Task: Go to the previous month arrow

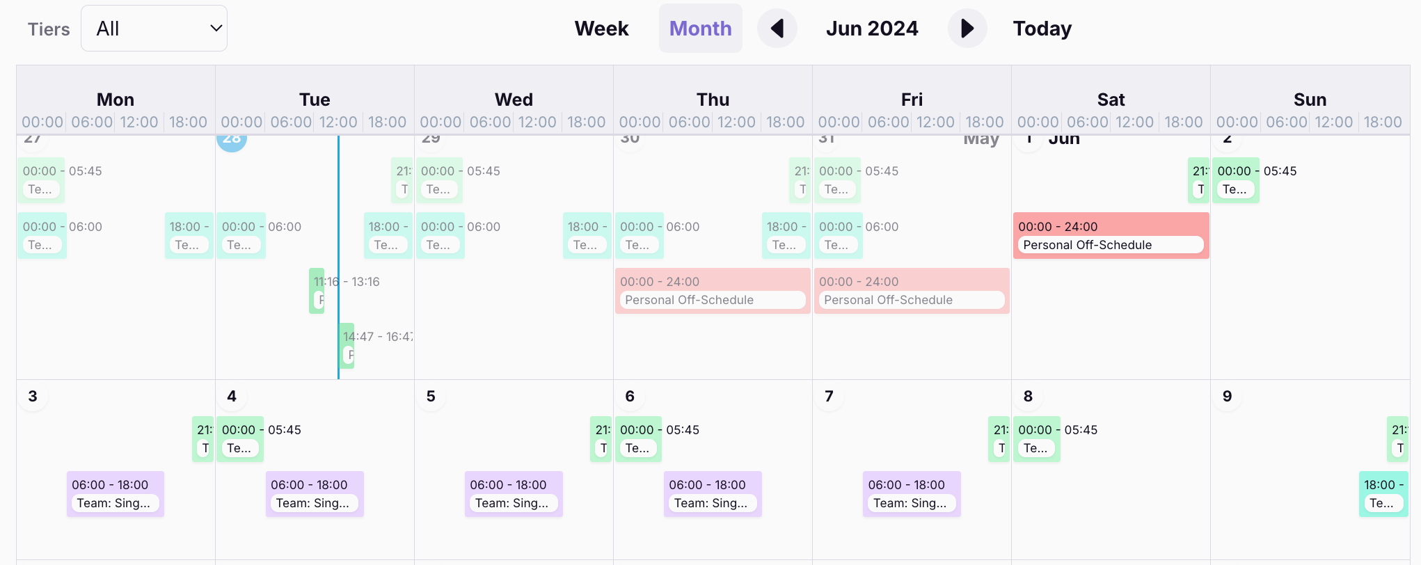Action: coord(777,29)
